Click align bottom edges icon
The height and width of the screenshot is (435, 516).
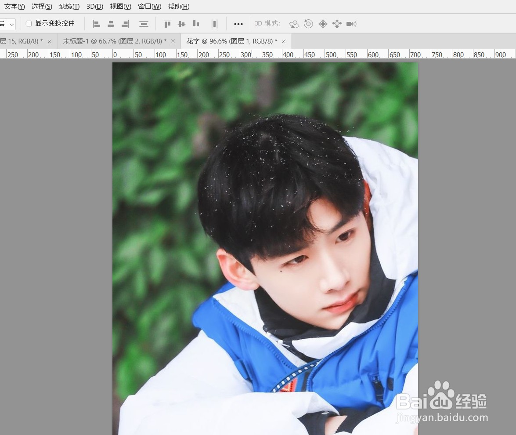coord(196,24)
